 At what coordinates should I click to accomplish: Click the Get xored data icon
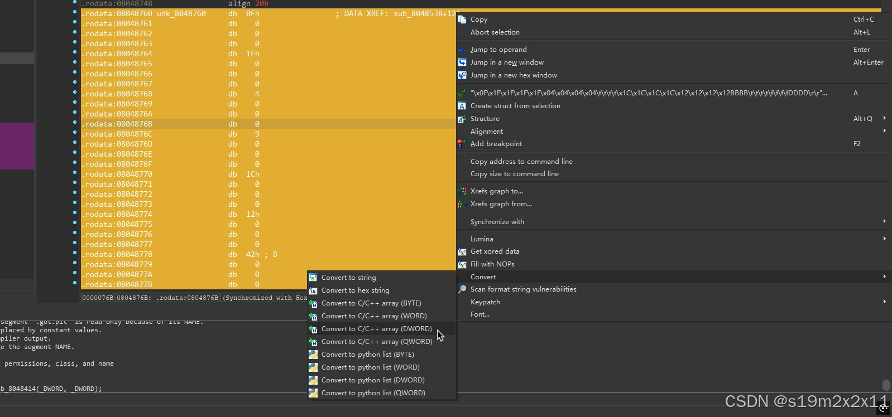462,251
